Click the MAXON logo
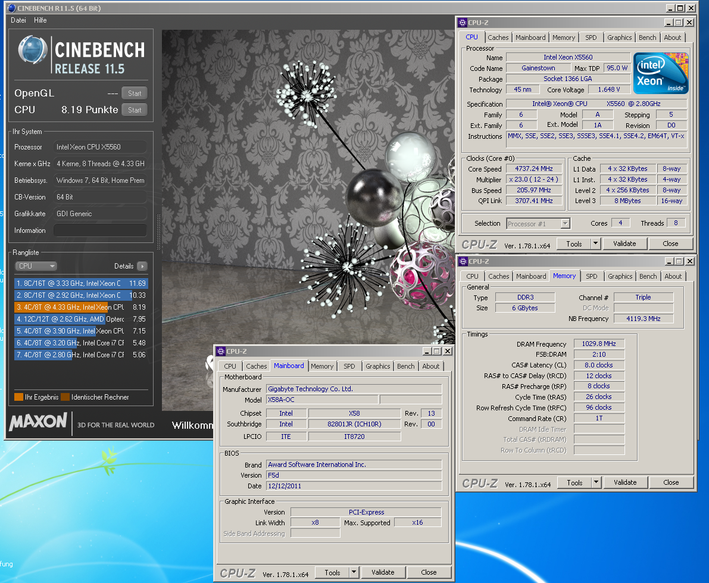Screen dimensions: 709x583 point(38,422)
